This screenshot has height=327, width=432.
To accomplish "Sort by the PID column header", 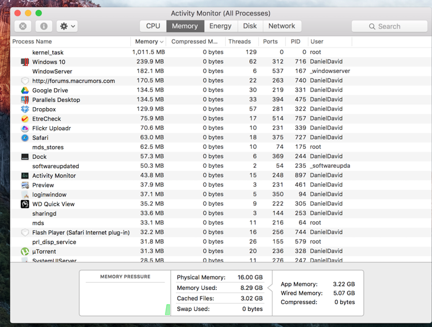I will click(297, 41).
